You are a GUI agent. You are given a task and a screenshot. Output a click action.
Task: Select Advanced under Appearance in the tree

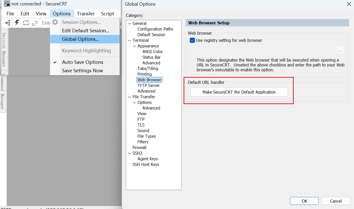(x=151, y=63)
